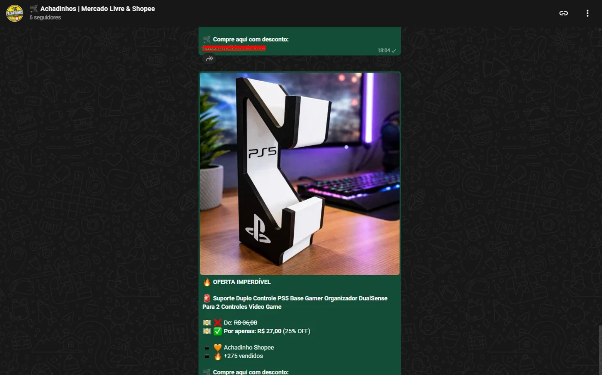Open the three-dot channel options menu

click(x=587, y=13)
